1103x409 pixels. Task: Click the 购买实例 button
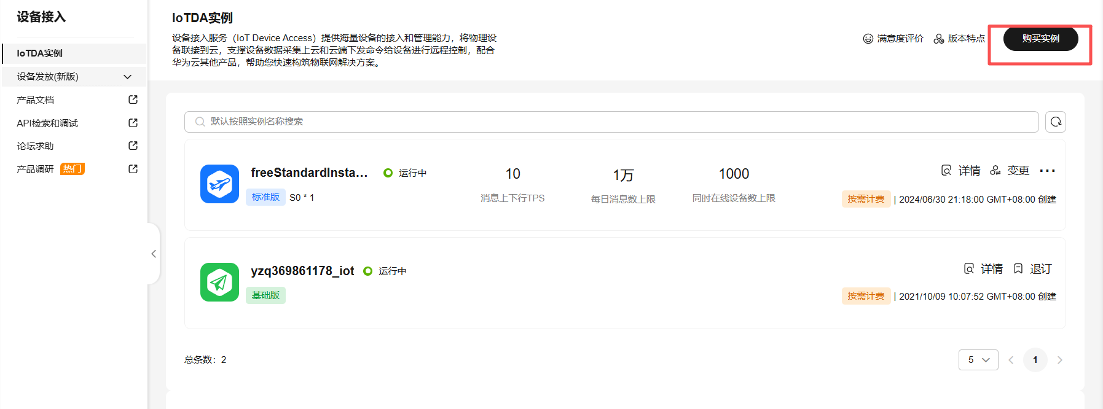1040,39
